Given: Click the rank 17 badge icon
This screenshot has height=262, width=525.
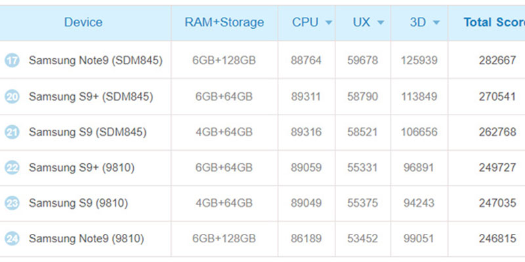Looking at the screenshot, I should tap(12, 60).
